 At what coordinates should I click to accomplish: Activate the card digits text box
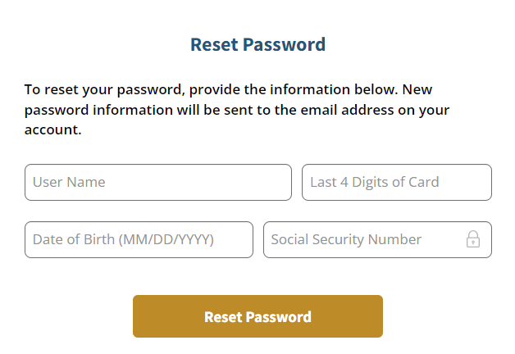point(396,182)
